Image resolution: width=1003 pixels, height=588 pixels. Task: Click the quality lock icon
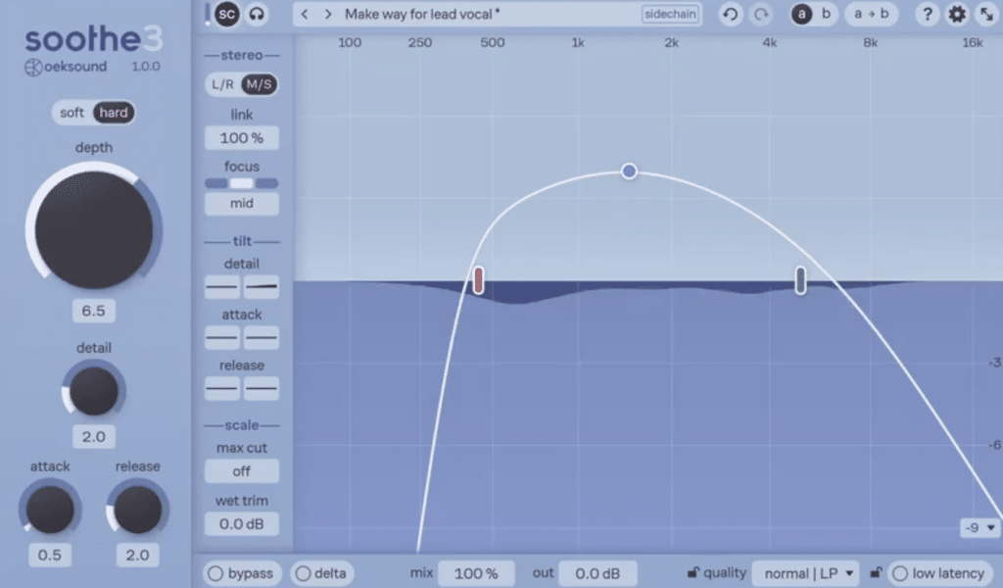click(x=693, y=572)
